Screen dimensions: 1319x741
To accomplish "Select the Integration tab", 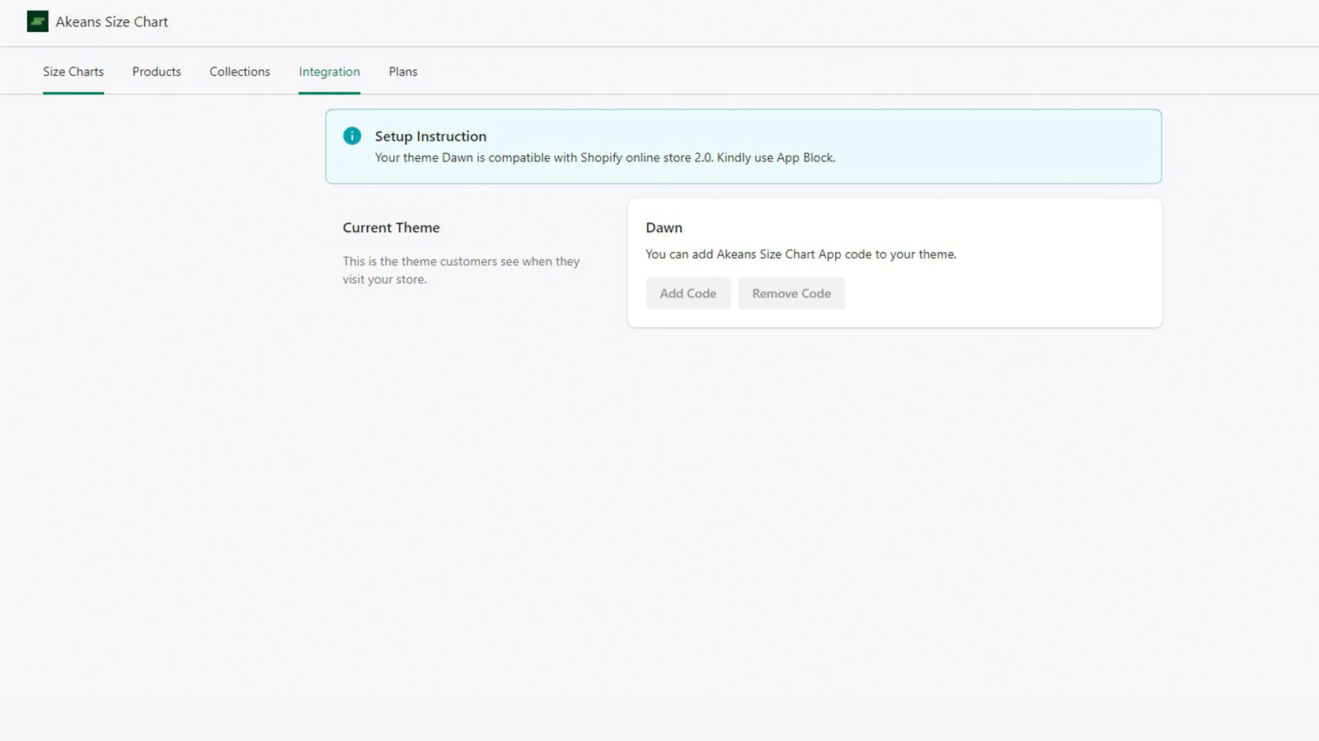I will [x=329, y=72].
